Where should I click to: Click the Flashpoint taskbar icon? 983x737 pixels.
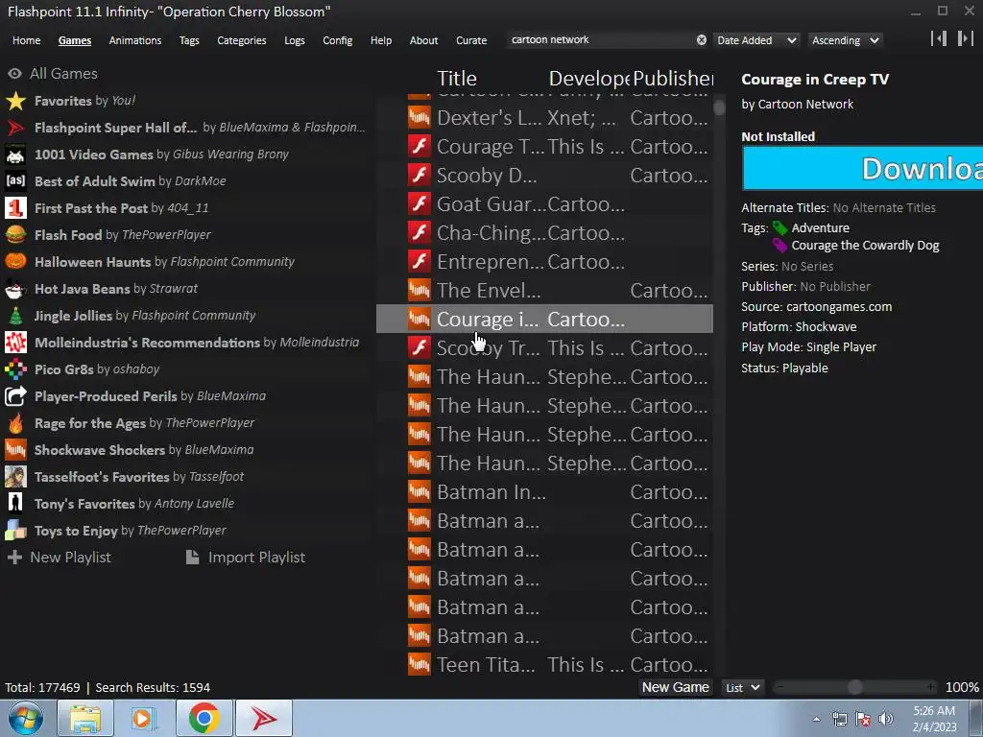coord(263,718)
